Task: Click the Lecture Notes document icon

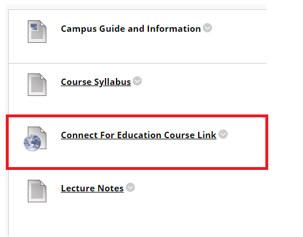Action: (x=37, y=191)
